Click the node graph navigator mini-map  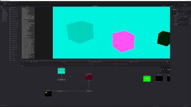[165, 70]
